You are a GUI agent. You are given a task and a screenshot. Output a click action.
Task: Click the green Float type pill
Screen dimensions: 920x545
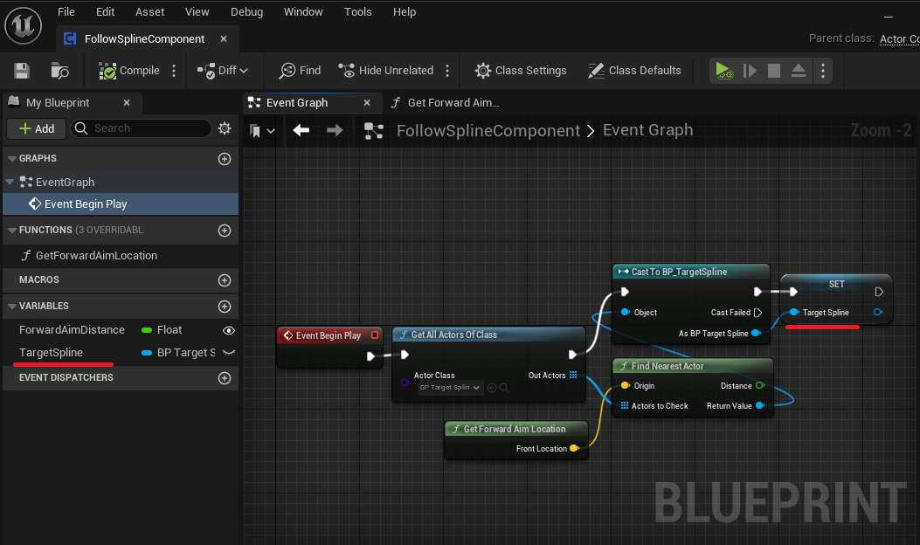coord(147,330)
